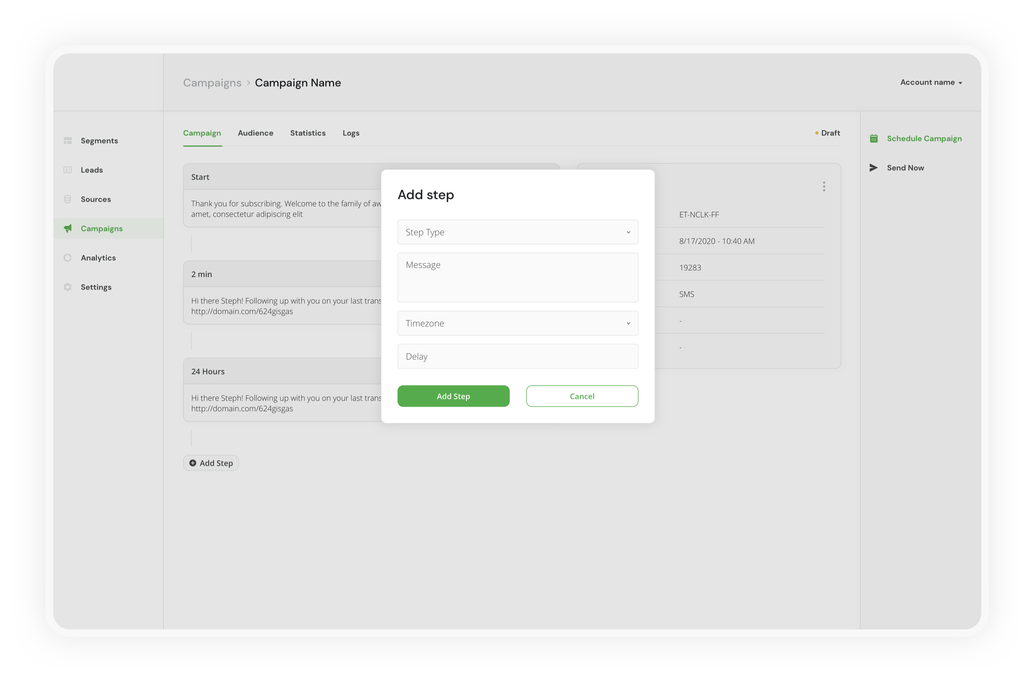Image resolution: width=1034 pixels, height=683 pixels.
Task: Expand the Account name dropdown
Action: [x=931, y=82]
